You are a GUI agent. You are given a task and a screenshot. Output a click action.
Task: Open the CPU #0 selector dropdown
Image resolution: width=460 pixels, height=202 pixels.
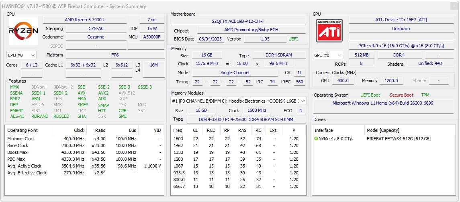point(21,55)
